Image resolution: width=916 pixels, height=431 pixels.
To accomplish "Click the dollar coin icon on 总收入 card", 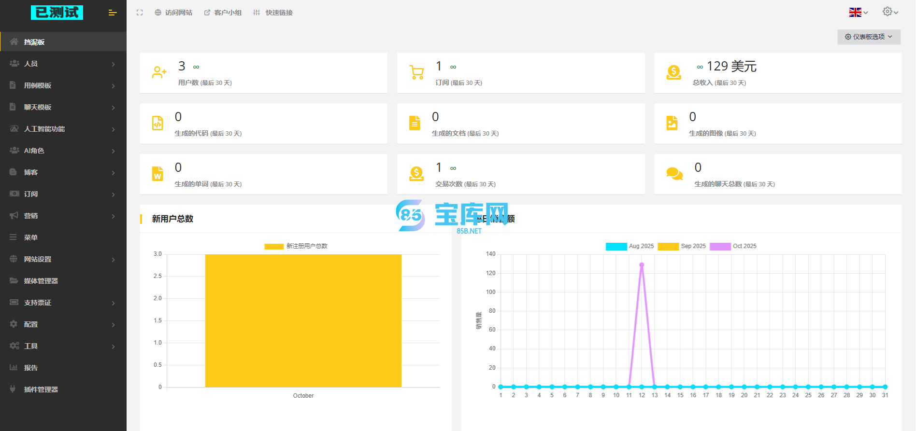I will 673,72.
